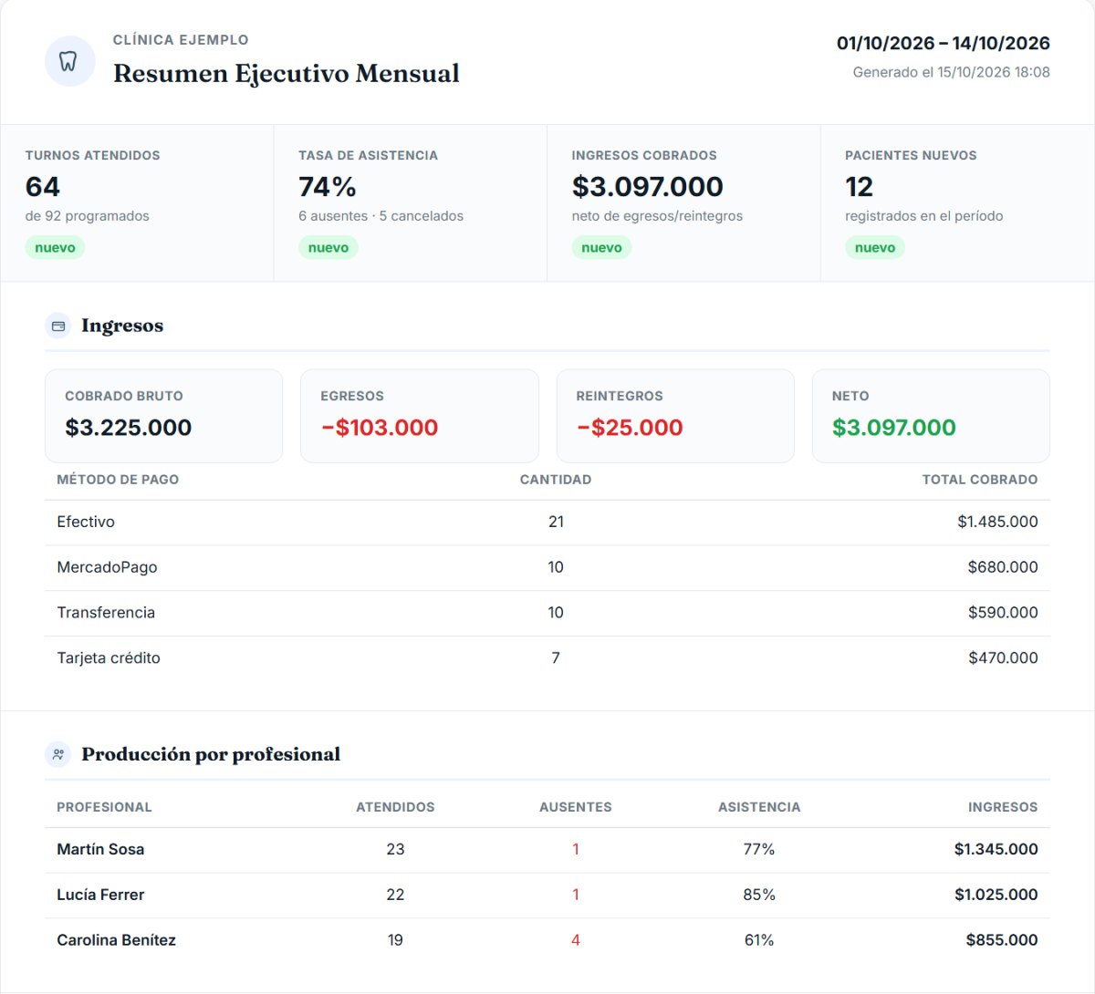Click the 'TOTAL COBRADO' column header

pyautogui.click(x=980, y=480)
